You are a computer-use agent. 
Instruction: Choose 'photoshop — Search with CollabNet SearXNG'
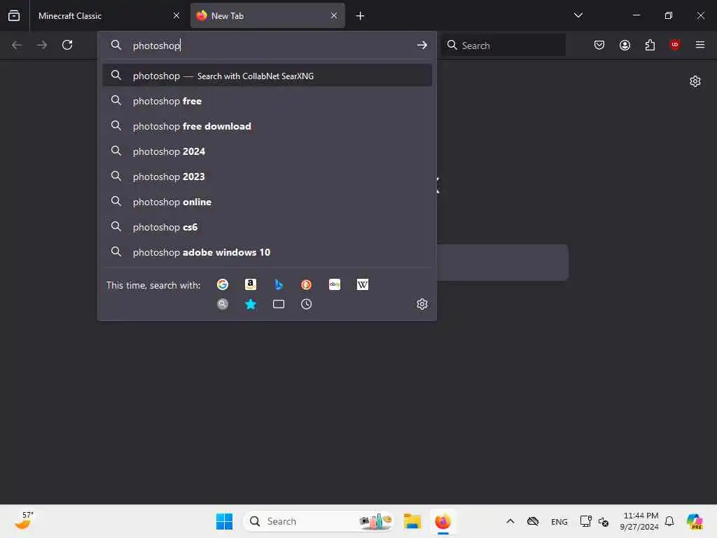(267, 76)
